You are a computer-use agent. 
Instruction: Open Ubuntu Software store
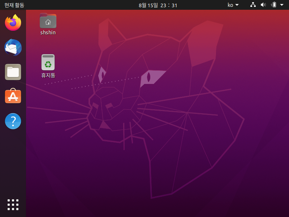click(13, 96)
